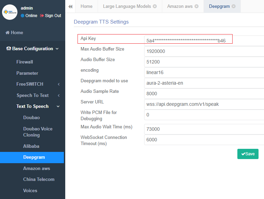Open Home in the sidebar
This screenshot has height=199, width=264.
(x=14, y=33)
